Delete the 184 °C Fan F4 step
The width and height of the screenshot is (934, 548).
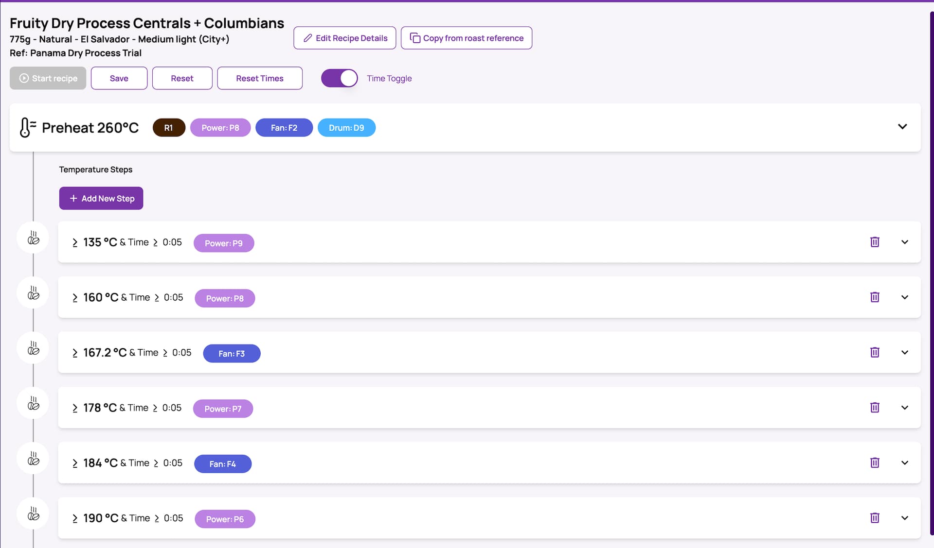[875, 462]
